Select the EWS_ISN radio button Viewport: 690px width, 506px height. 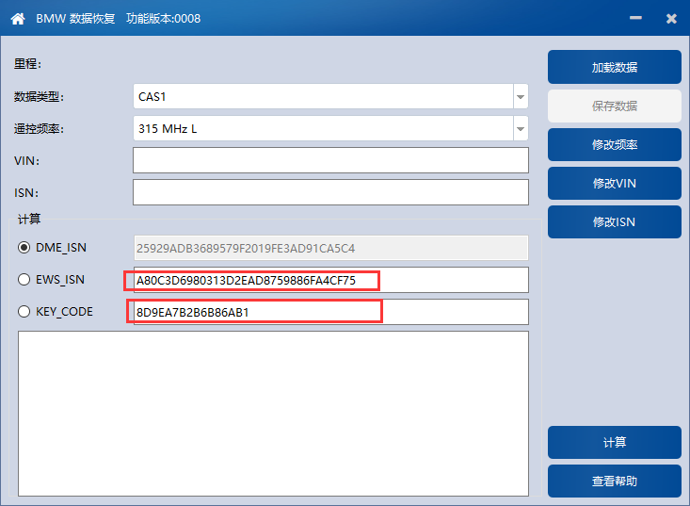24,280
